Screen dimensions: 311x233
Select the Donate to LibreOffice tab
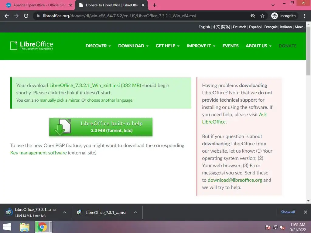click(111, 5)
